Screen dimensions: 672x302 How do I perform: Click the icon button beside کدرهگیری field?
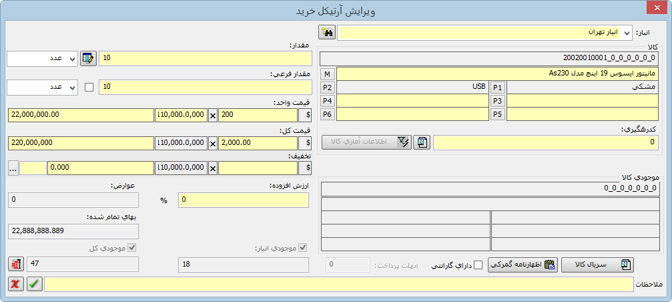pos(422,142)
